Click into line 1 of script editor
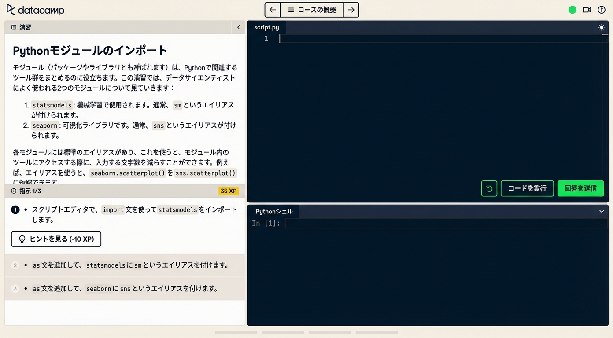This screenshot has width=613, height=338. 443,39
